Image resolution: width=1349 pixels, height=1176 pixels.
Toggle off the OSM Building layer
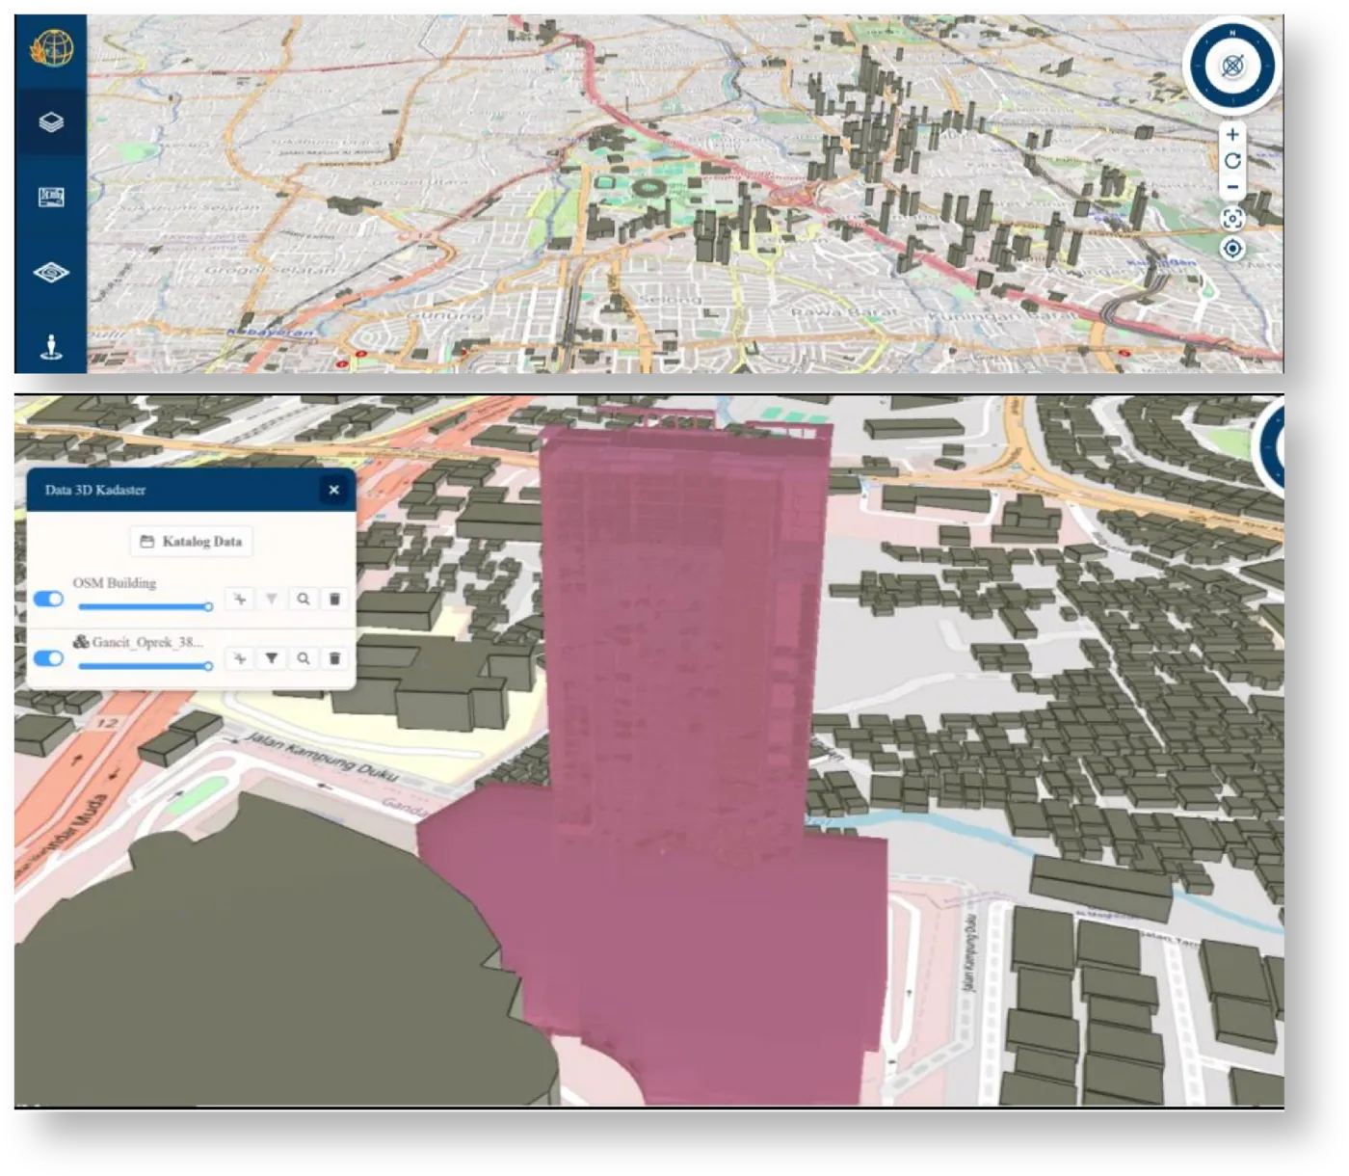(48, 600)
